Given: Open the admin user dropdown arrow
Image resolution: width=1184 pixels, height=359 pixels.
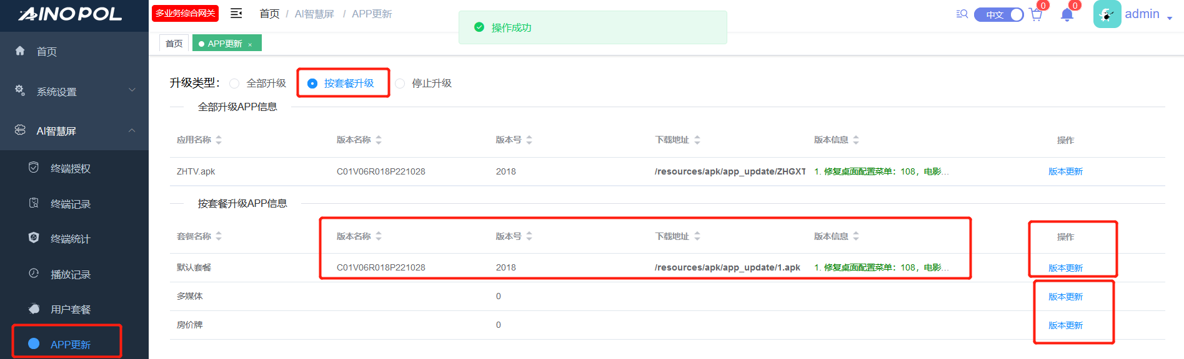Looking at the screenshot, I should (1170, 18).
